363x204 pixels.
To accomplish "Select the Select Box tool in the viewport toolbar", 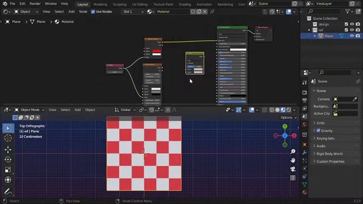I will (8, 128).
